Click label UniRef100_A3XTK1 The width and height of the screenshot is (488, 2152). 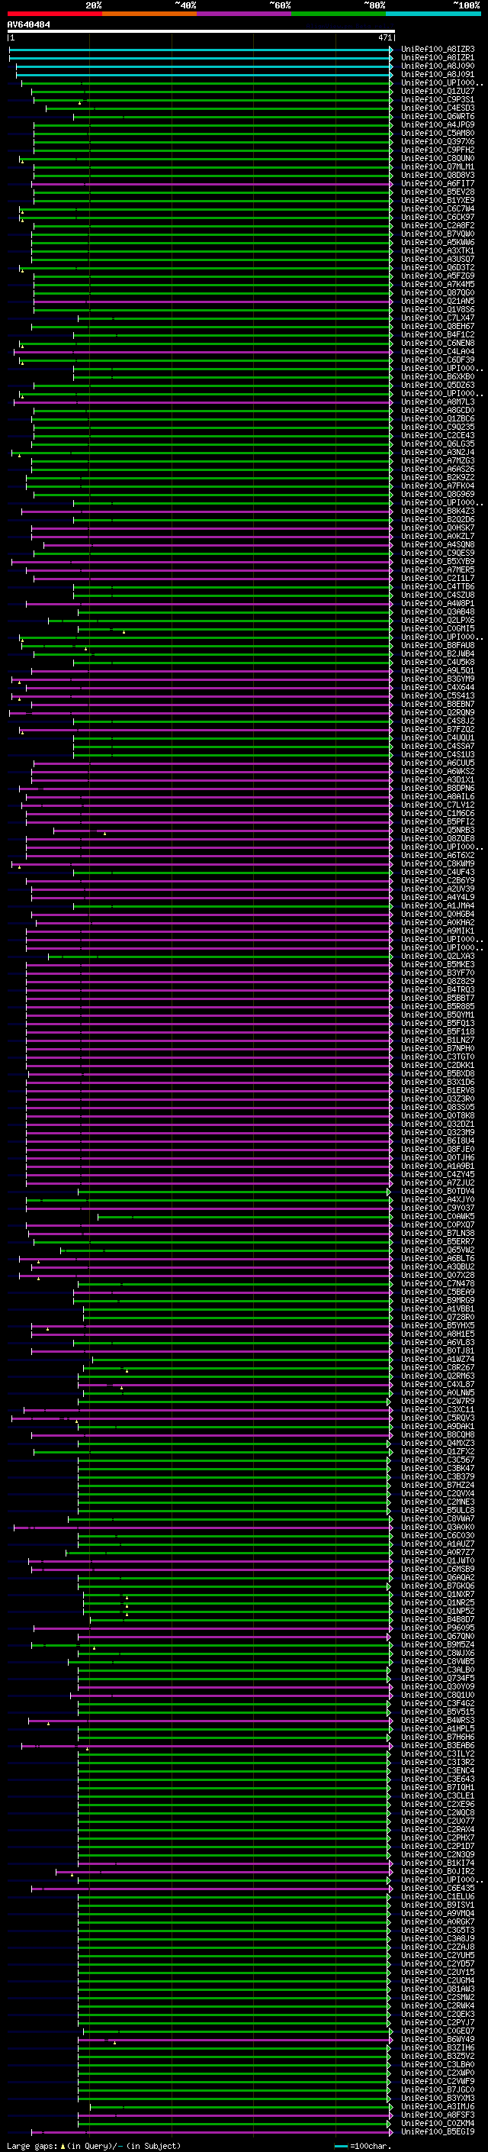pos(438,250)
